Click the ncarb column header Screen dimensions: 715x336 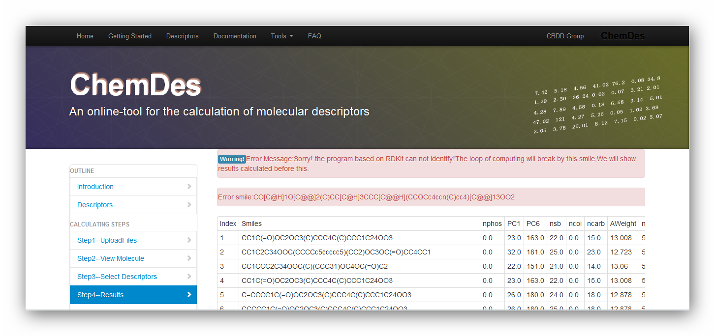(x=595, y=224)
